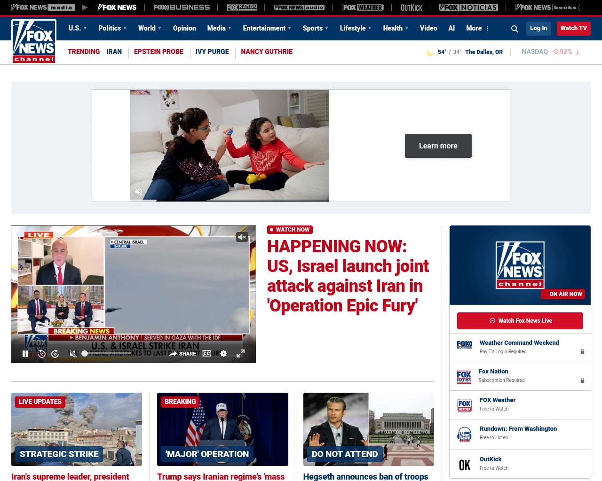Go to the Opinion section
Viewport: 602px width, 481px height.
pyautogui.click(x=184, y=28)
